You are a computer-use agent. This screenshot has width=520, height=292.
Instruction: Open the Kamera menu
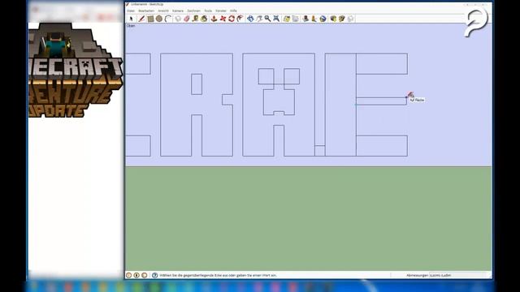[x=178, y=11]
